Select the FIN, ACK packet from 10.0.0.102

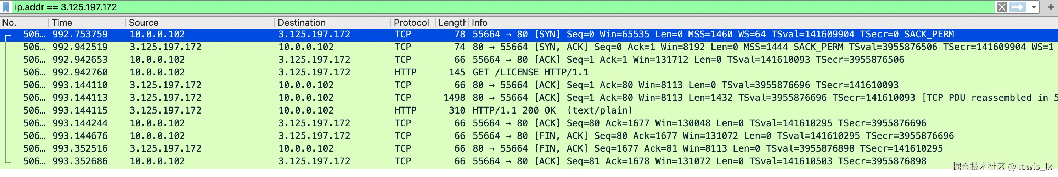[x=529, y=136]
